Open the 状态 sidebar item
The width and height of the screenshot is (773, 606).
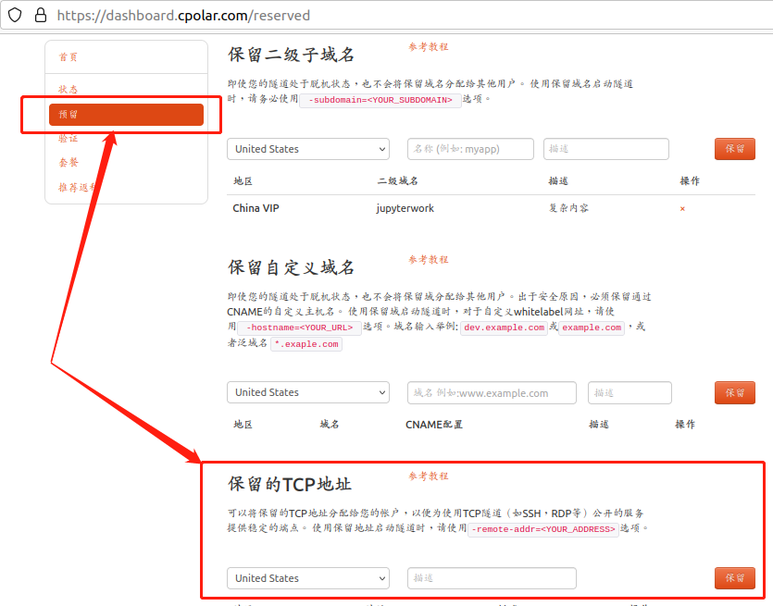click(69, 90)
